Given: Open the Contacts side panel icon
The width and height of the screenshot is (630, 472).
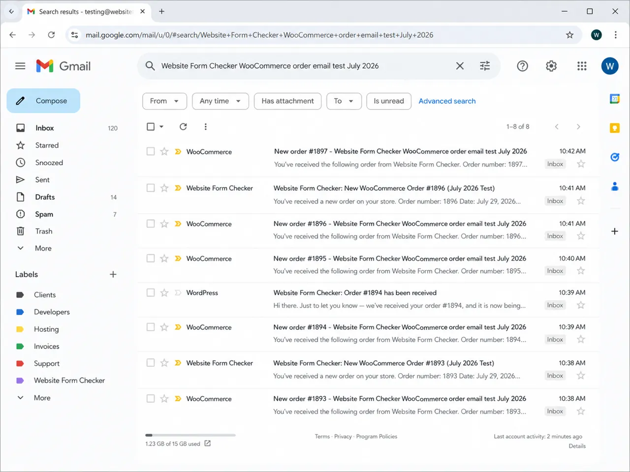Looking at the screenshot, I should click(x=615, y=186).
